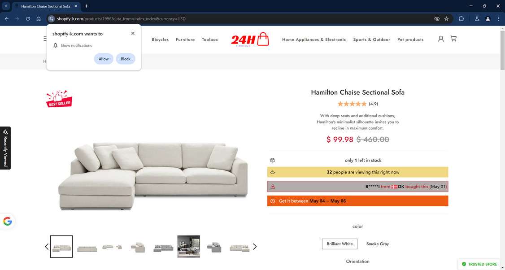Go to the browser home page icon
505x270 pixels.
pos(39,19)
